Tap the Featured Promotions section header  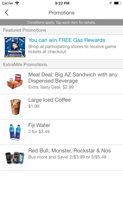[x=61, y=30]
